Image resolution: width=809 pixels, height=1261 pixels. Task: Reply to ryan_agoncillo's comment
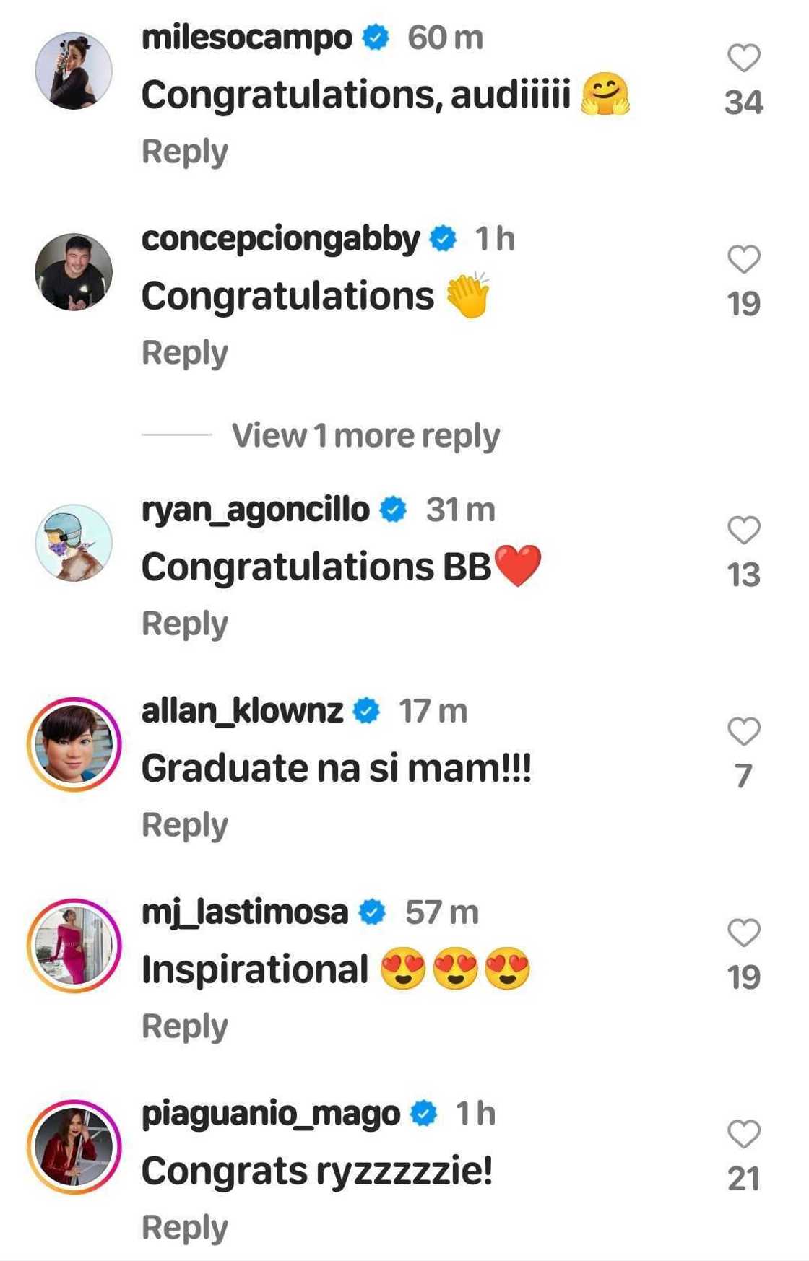pos(184,624)
